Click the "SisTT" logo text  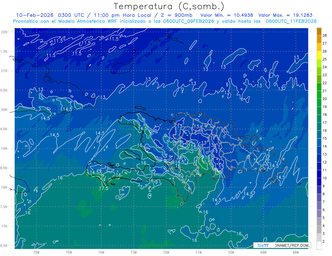(x=263, y=245)
